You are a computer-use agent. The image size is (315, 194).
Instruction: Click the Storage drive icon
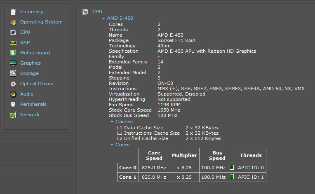point(13,73)
